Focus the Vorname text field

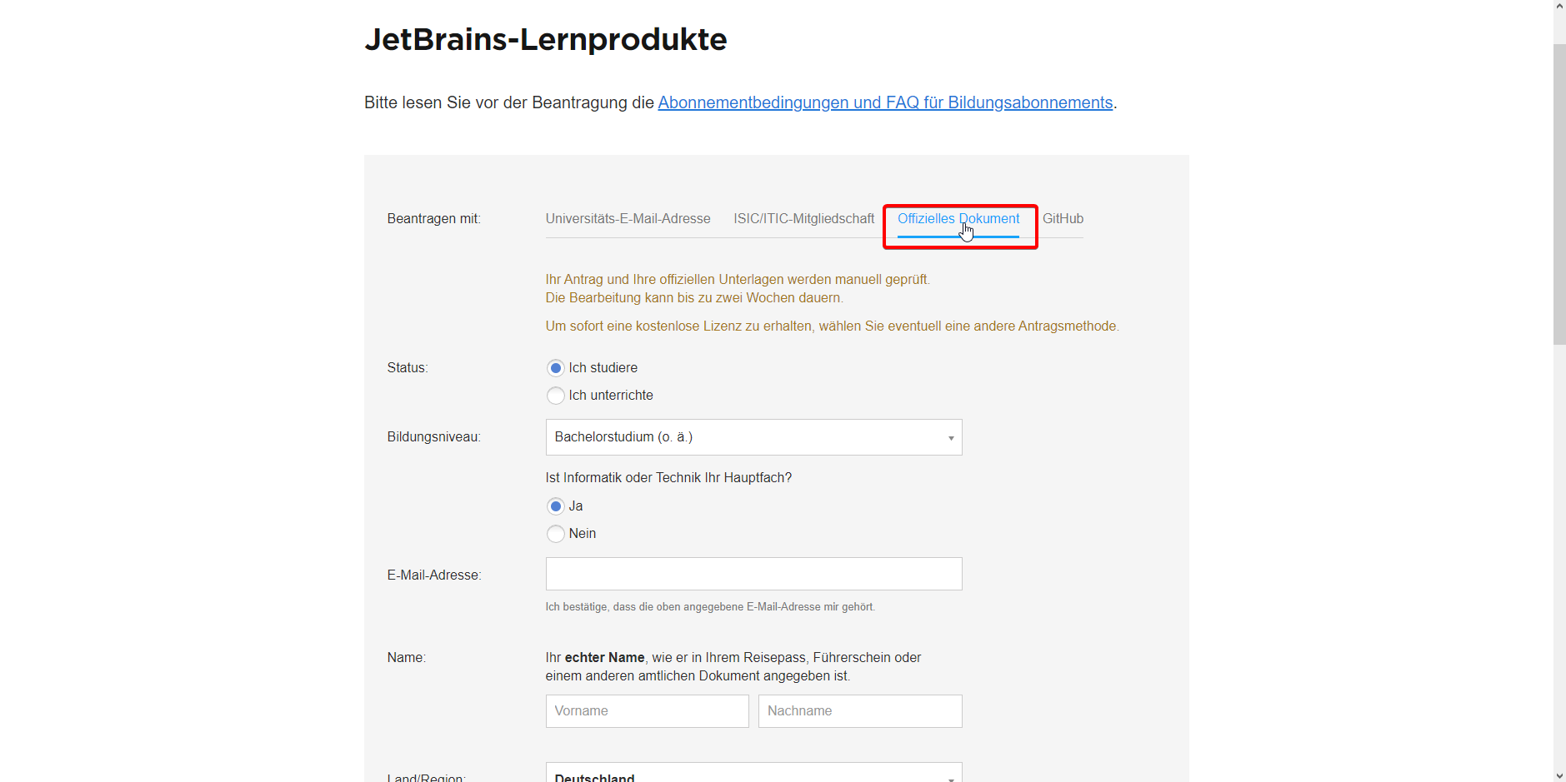(x=647, y=711)
